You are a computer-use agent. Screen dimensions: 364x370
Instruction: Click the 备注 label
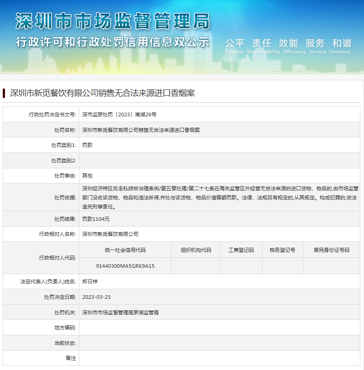pos(71,358)
